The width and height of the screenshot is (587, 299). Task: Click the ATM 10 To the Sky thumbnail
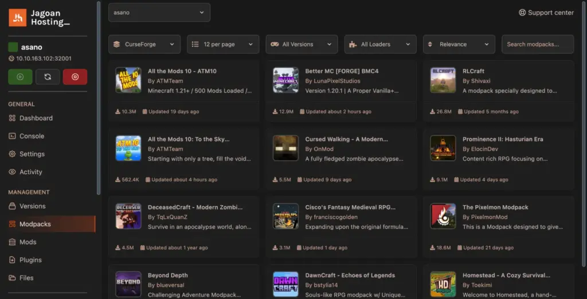point(128,148)
